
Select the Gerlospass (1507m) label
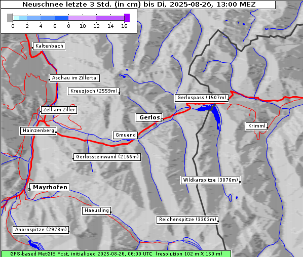click(202, 98)
